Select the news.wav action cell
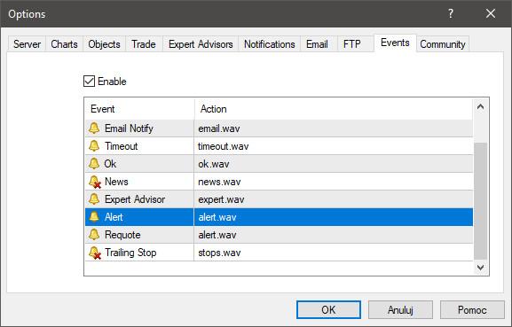This screenshot has height=327, width=512. [334, 182]
